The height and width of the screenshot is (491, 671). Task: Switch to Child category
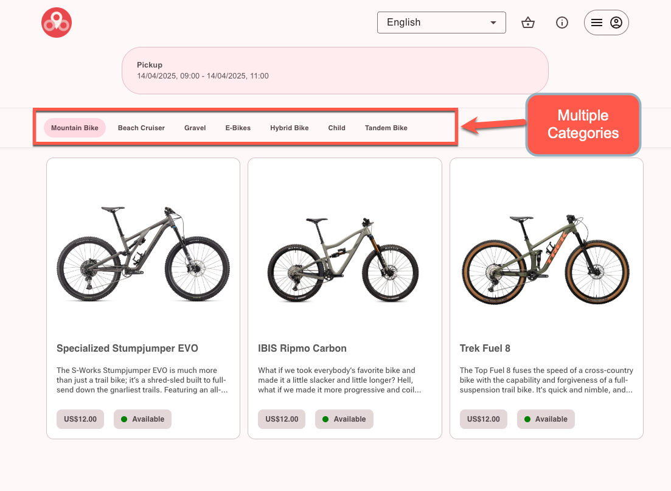point(337,128)
